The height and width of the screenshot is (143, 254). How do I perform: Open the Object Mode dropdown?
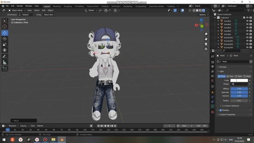pos(17,10)
